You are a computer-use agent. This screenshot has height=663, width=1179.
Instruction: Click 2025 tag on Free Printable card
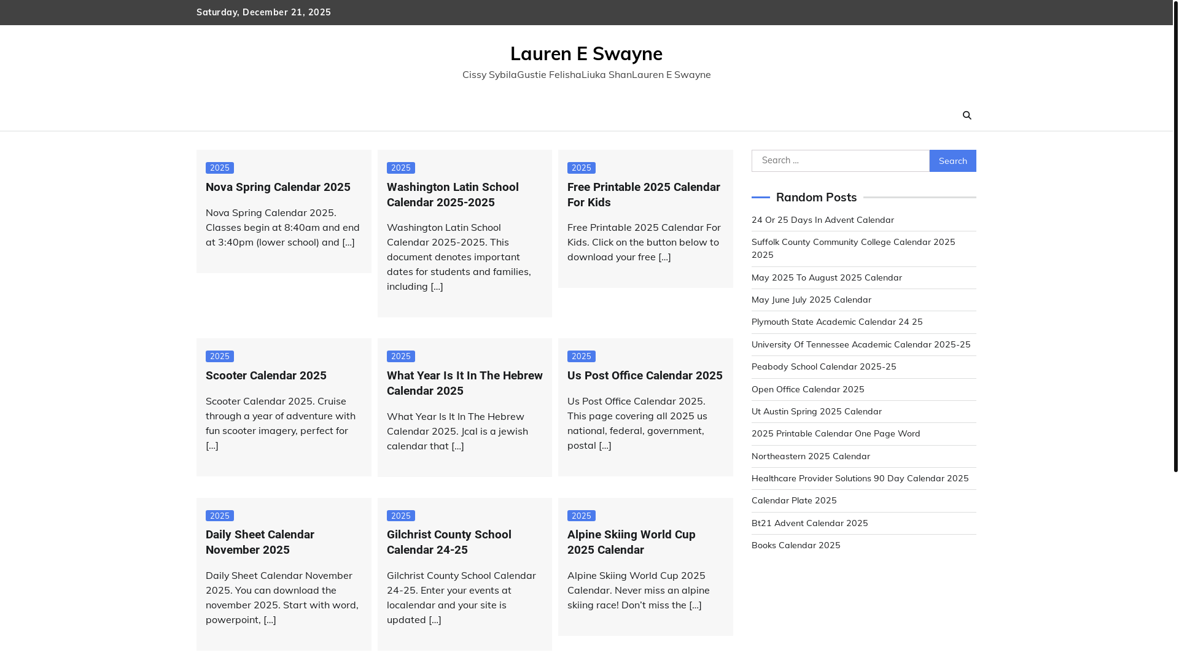(x=582, y=168)
